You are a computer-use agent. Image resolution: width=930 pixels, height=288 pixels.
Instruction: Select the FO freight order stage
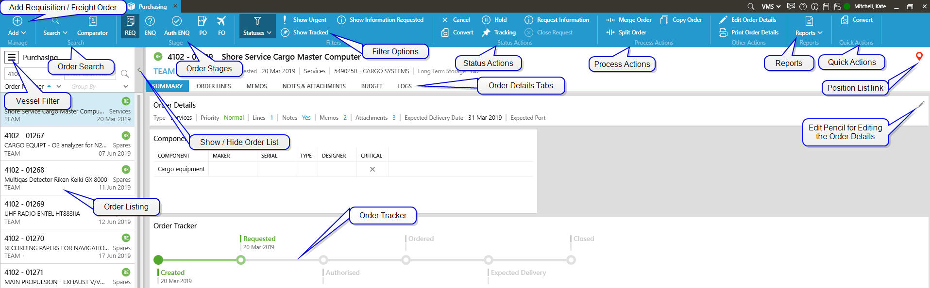[221, 26]
